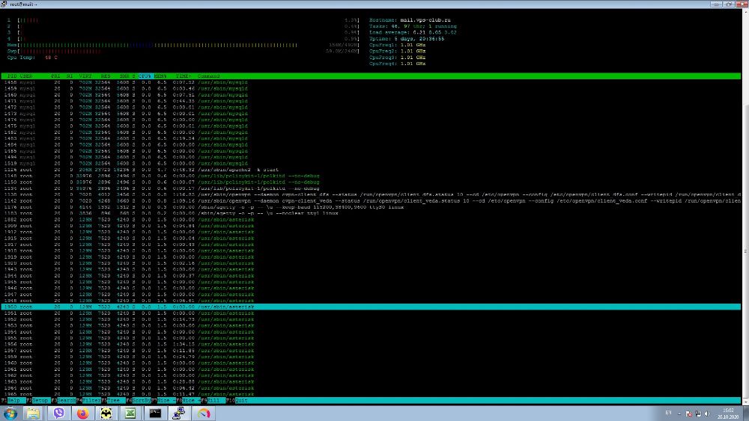Click F7 Nice - in htop footer
The image size is (749, 421).
pyautogui.click(x=163, y=401)
